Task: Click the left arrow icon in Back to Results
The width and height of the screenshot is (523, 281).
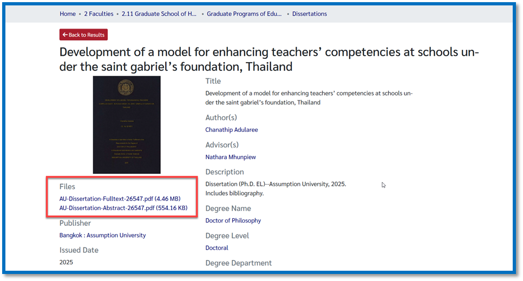Action: coord(65,35)
